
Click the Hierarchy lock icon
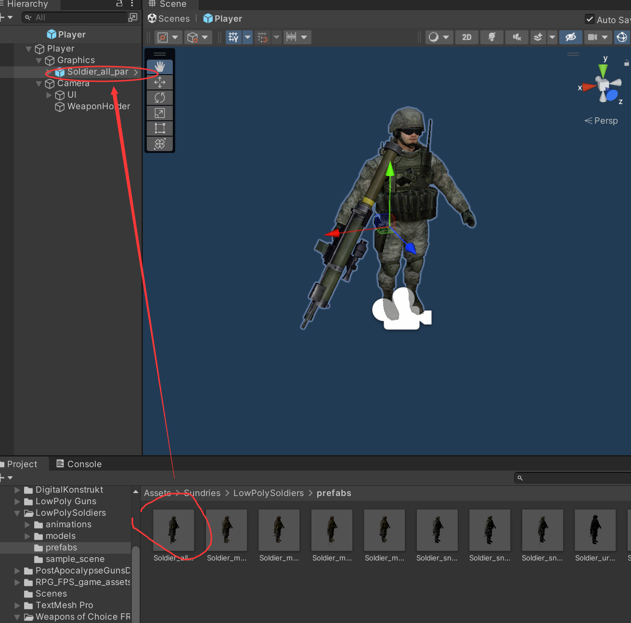(119, 3)
